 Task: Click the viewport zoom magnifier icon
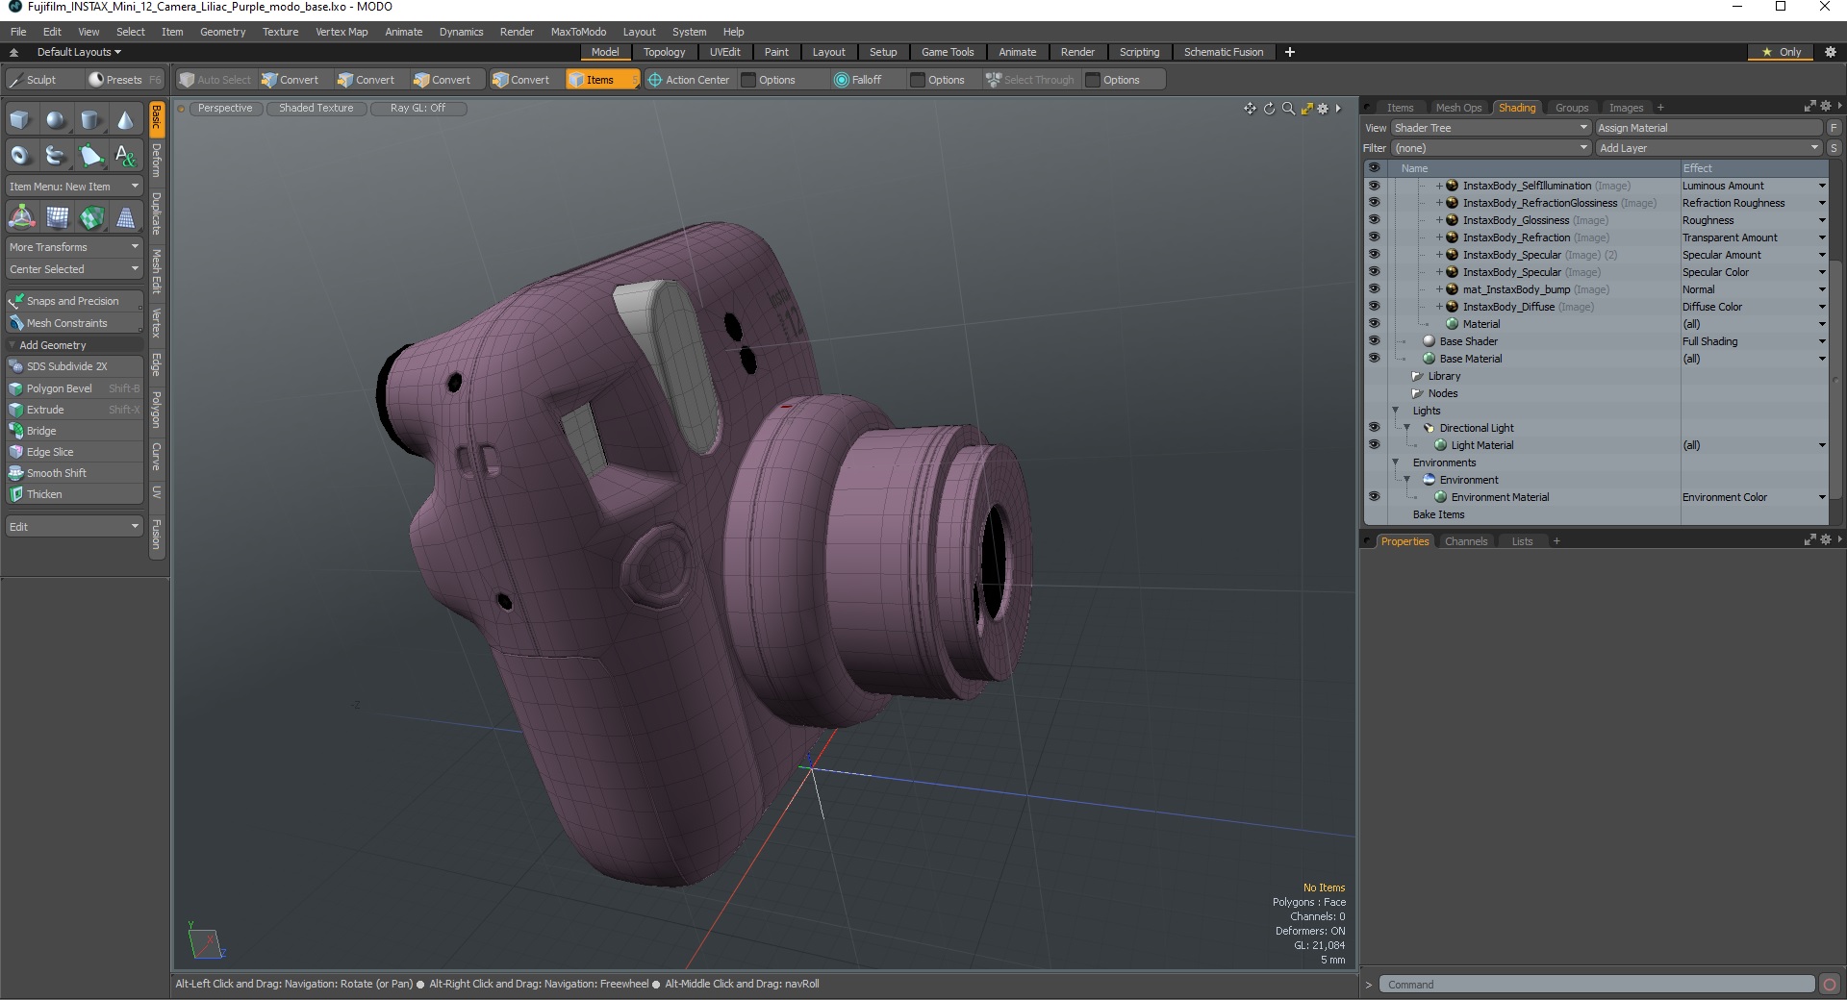coord(1288,109)
